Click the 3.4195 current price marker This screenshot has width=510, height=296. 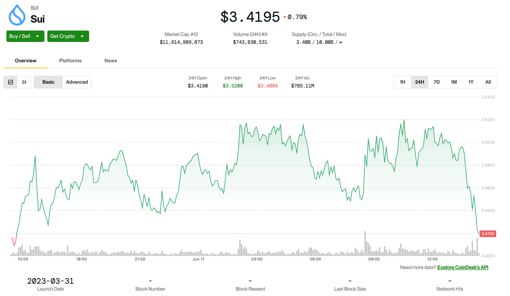488,234
